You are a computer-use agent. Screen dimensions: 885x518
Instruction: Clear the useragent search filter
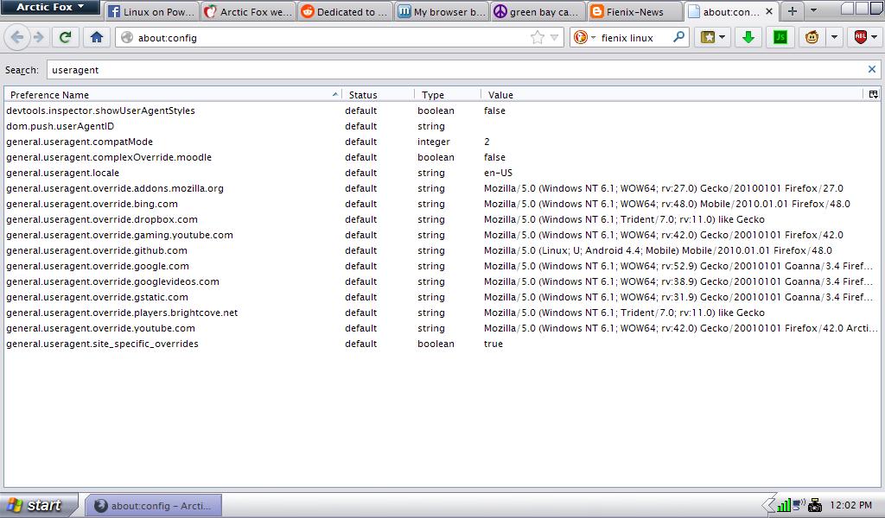(871, 69)
